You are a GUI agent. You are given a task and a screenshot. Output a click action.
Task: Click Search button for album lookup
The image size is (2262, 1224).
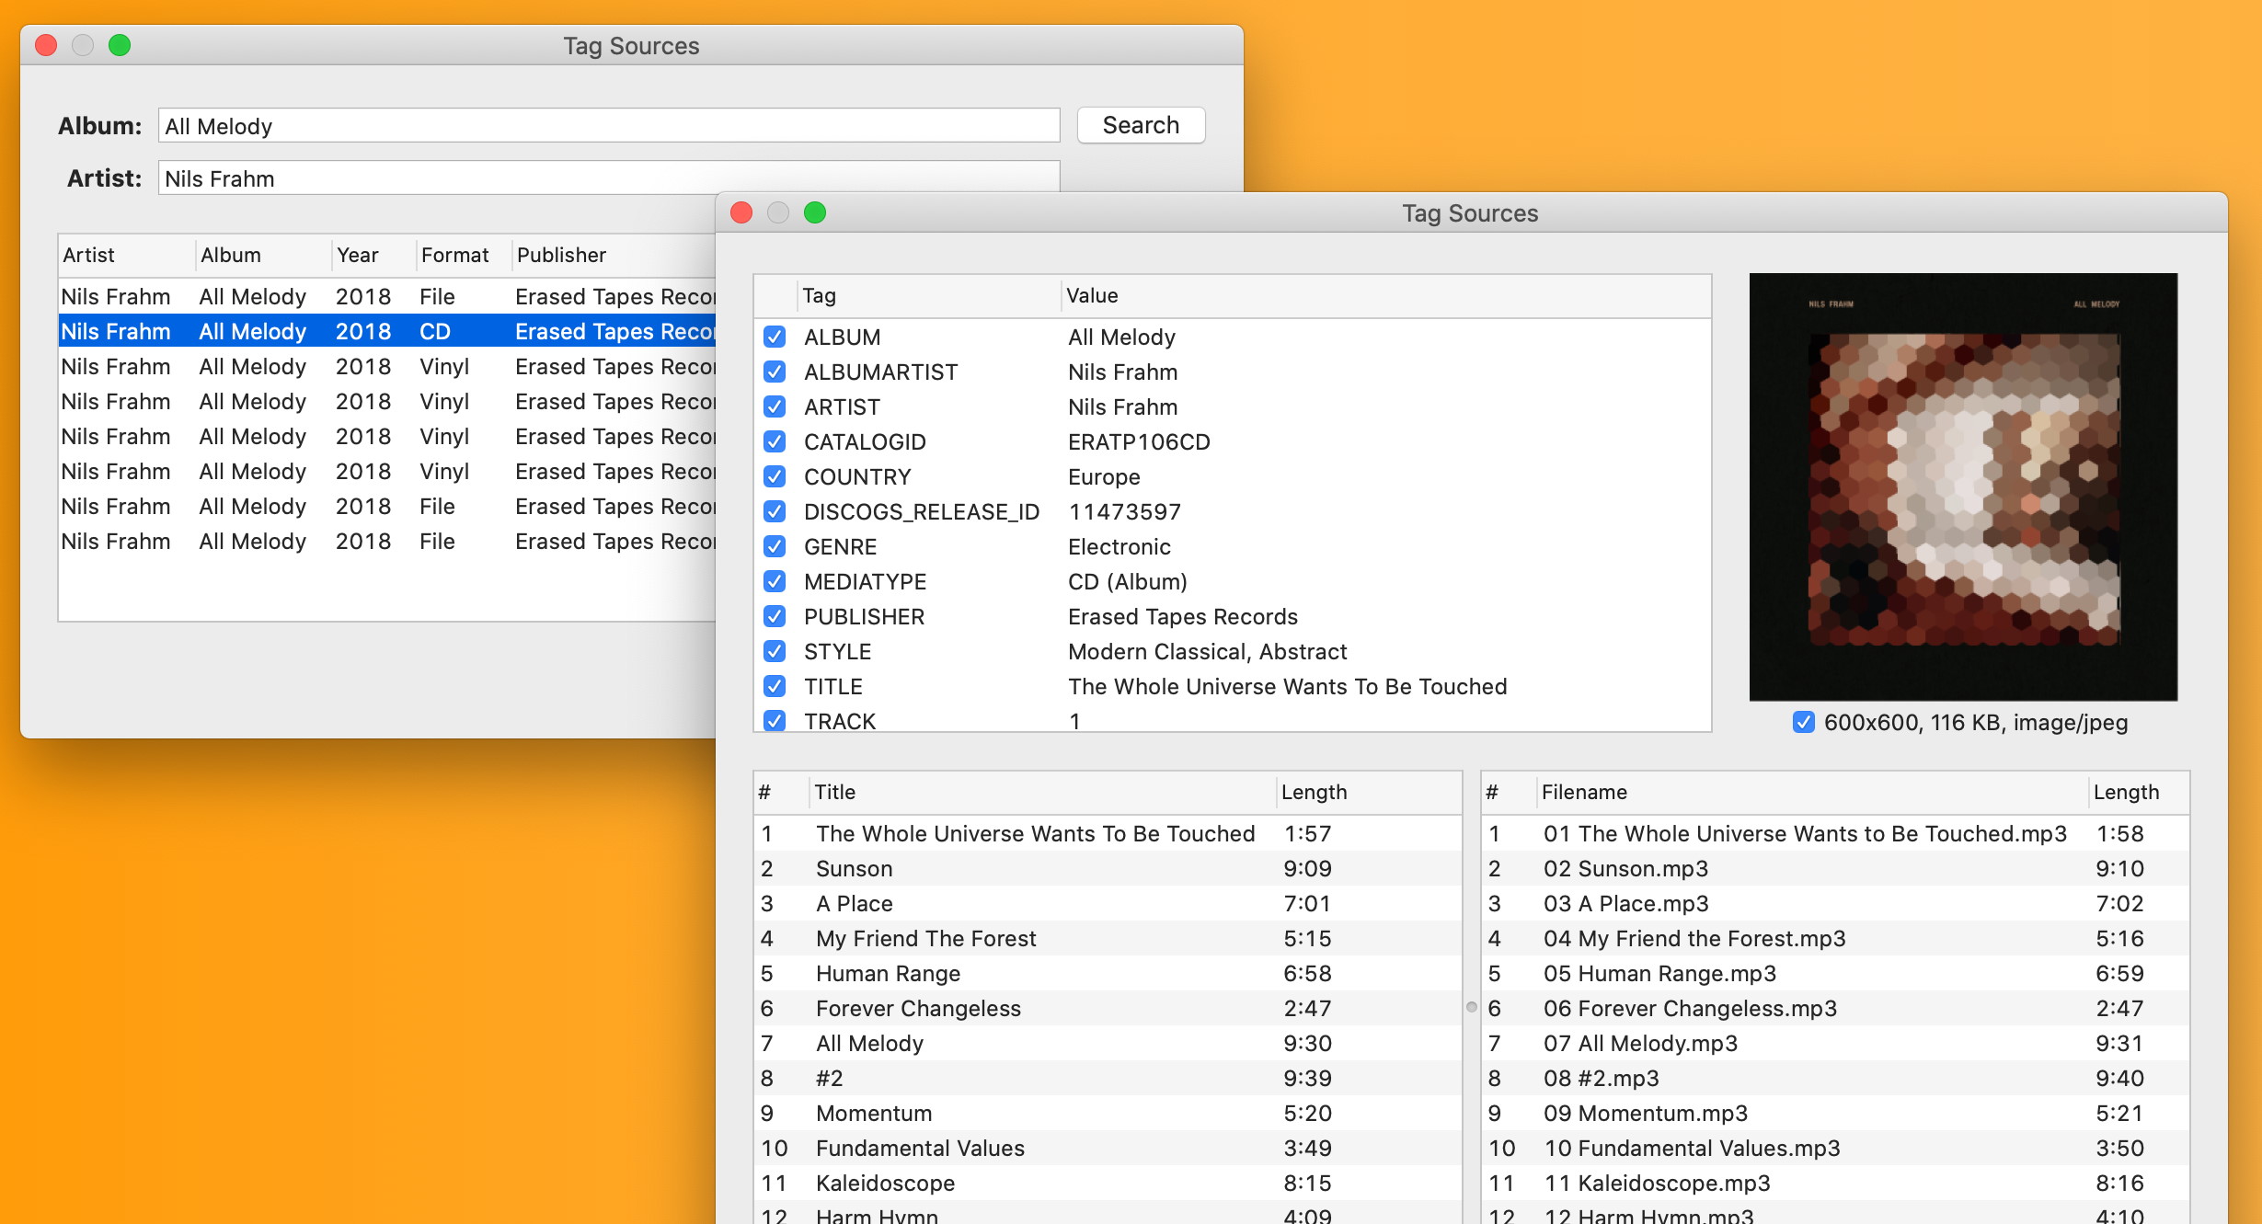pos(1141,125)
